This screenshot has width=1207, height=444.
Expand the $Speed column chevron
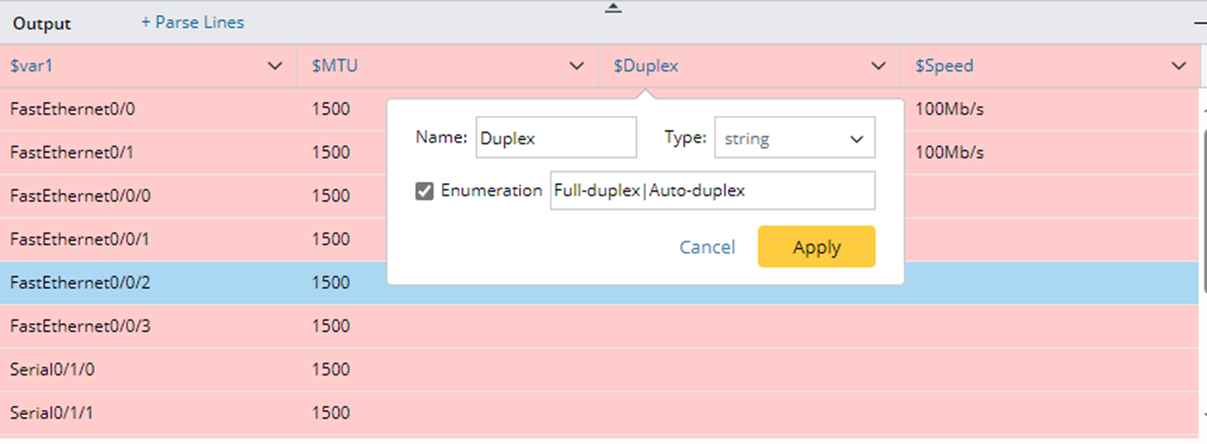1180,66
